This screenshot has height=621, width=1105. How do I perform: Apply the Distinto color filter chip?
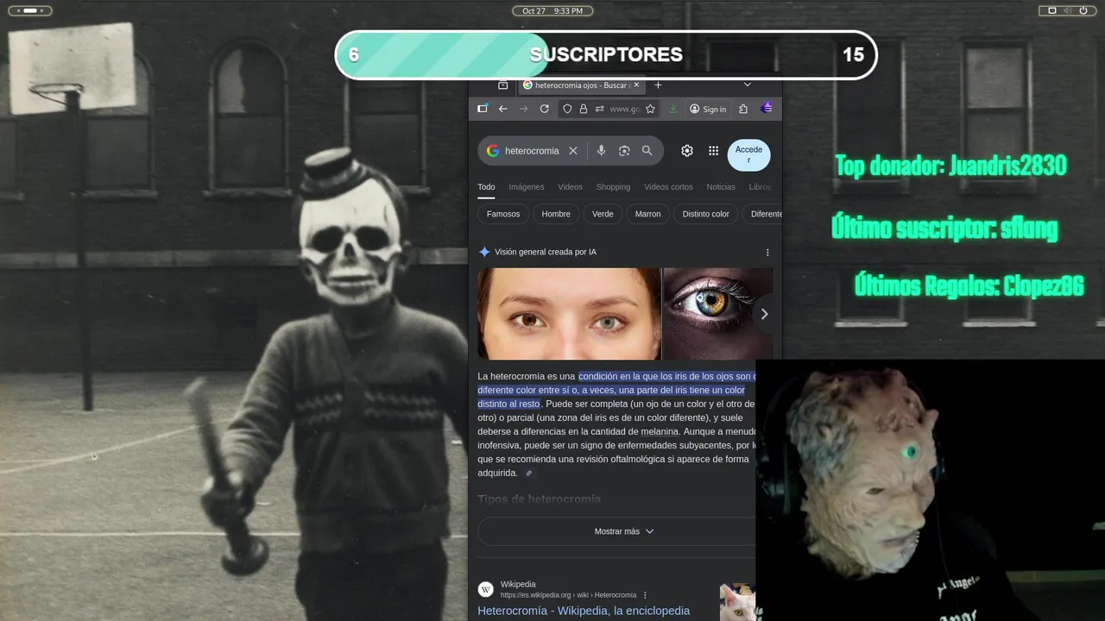pyautogui.click(x=705, y=214)
